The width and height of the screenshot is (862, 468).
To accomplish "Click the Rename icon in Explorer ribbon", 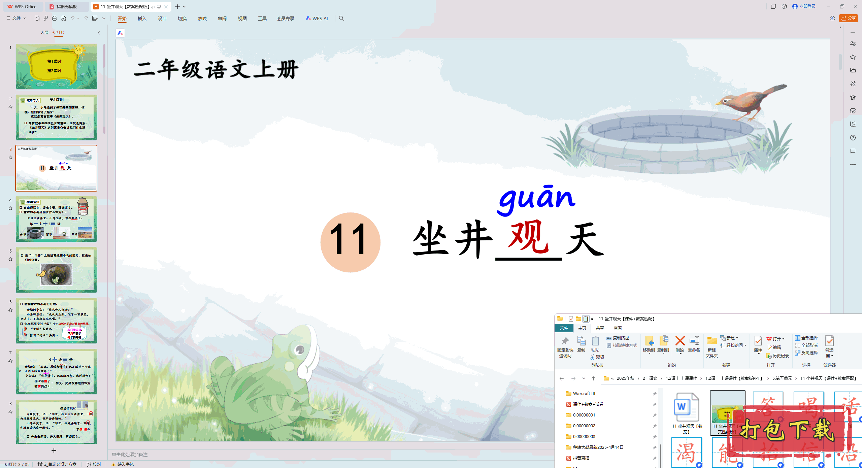I will tap(694, 341).
